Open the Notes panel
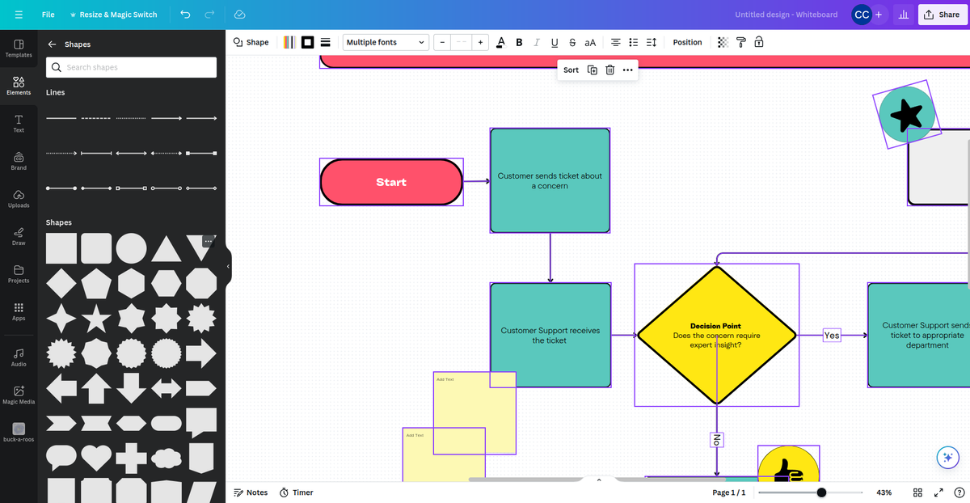The image size is (970, 503). (251, 492)
